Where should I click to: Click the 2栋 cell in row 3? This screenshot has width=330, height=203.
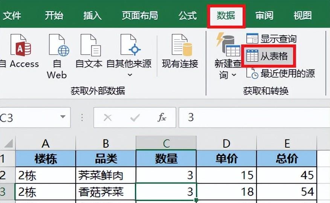(46, 192)
